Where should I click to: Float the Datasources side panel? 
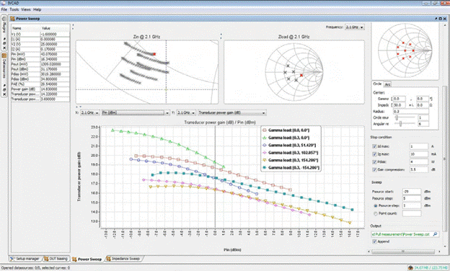[x=4, y=90]
